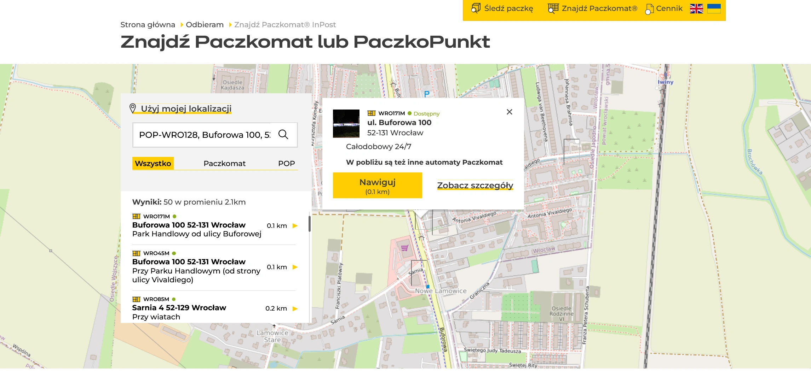Select the Paczkomat filter tab
Viewport: 811px width, 371px height.
224,163
